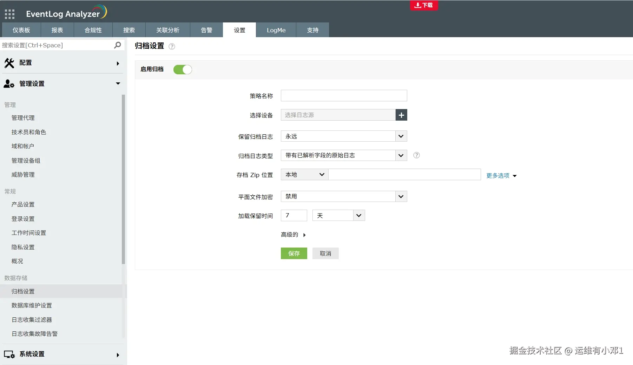The width and height of the screenshot is (633, 365).
Task: Click the search magnifier icon in settings search
Action: click(x=118, y=45)
